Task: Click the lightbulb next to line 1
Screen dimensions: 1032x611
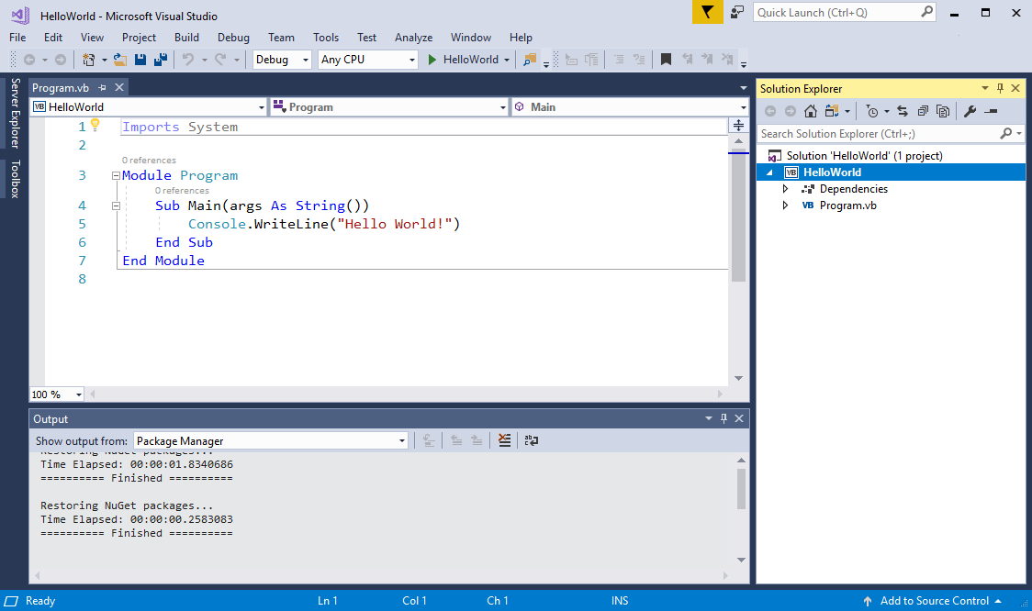Action: click(x=95, y=126)
